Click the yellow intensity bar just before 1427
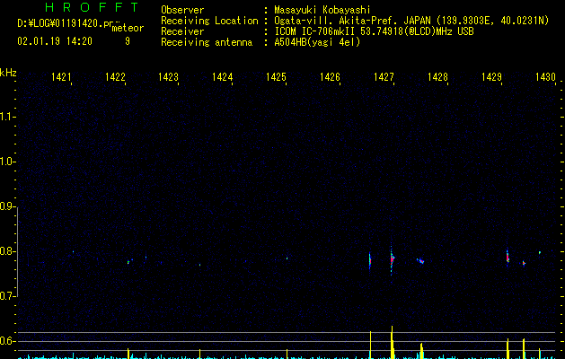The image size is (565, 359). click(x=370, y=345)
